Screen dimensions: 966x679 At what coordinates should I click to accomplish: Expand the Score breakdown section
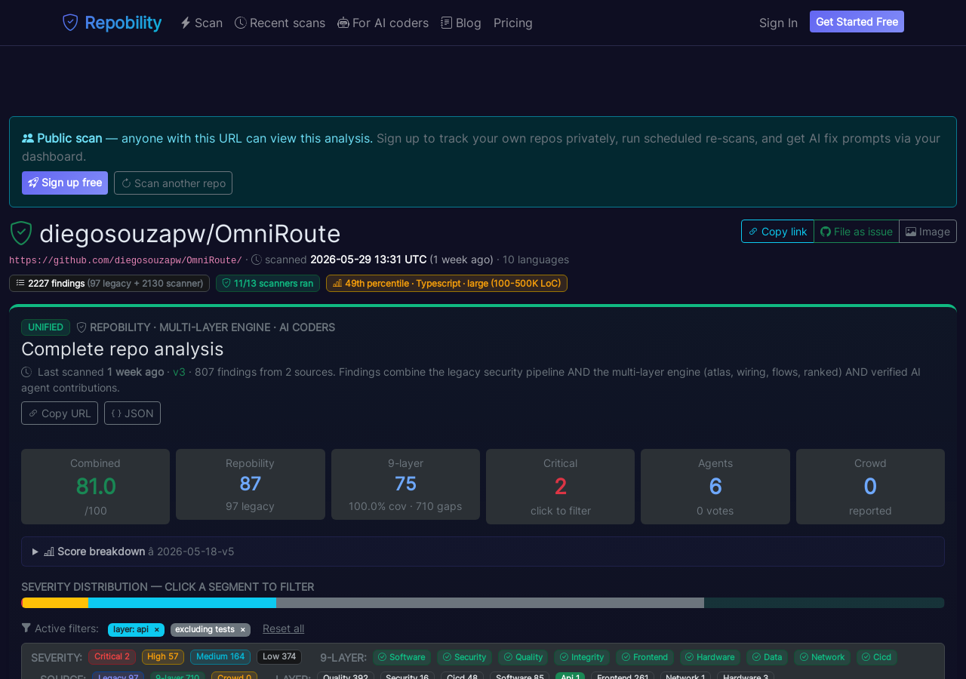(x=483, y=551)
